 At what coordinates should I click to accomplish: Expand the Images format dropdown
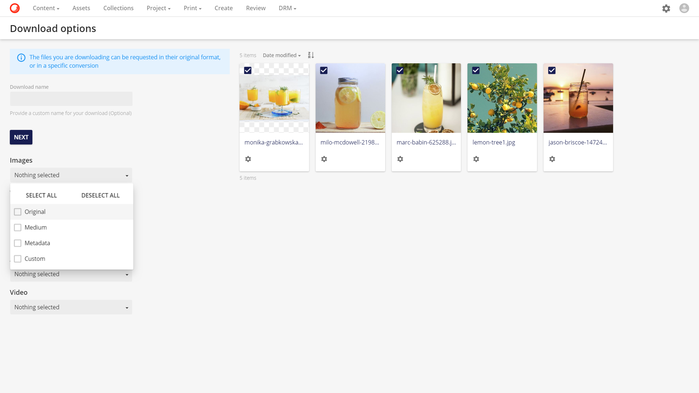71,175
